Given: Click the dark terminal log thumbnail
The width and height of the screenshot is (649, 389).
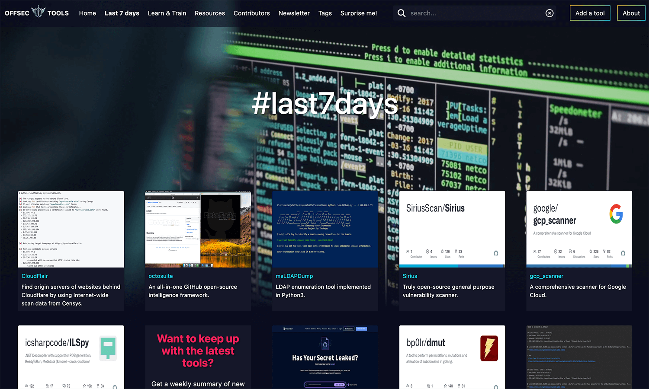Looking at the screenshot, I should 579,357.
